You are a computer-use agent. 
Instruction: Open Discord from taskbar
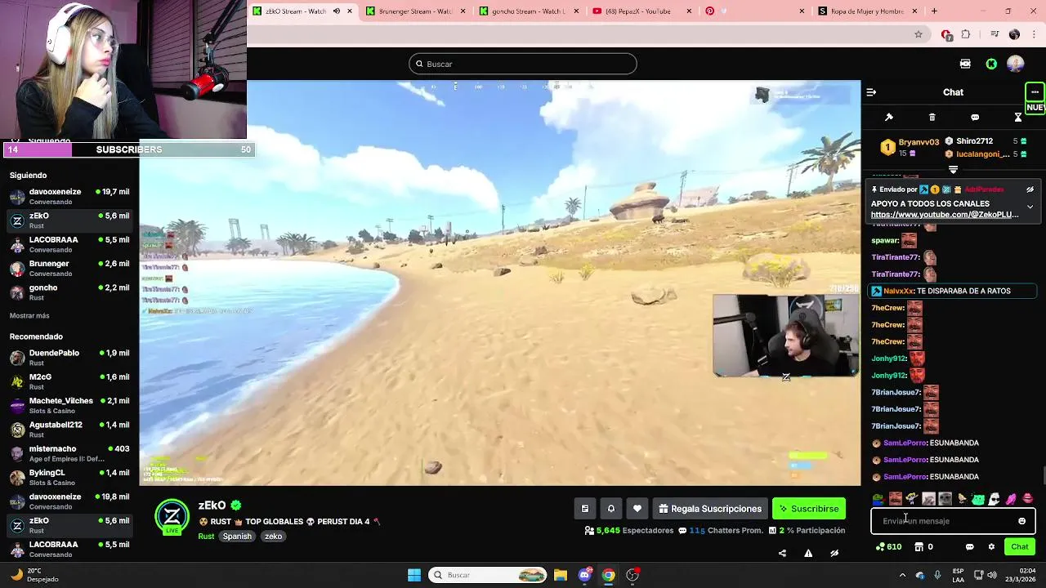tap(584, 575)
